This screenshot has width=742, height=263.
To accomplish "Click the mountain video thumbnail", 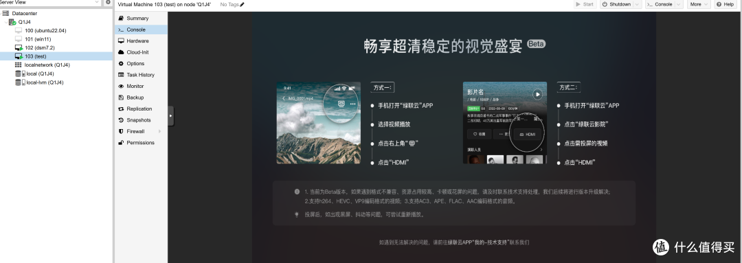I will click(x=319, y=122).
